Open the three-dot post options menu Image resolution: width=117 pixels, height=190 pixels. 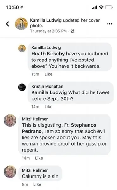(110, 24)
